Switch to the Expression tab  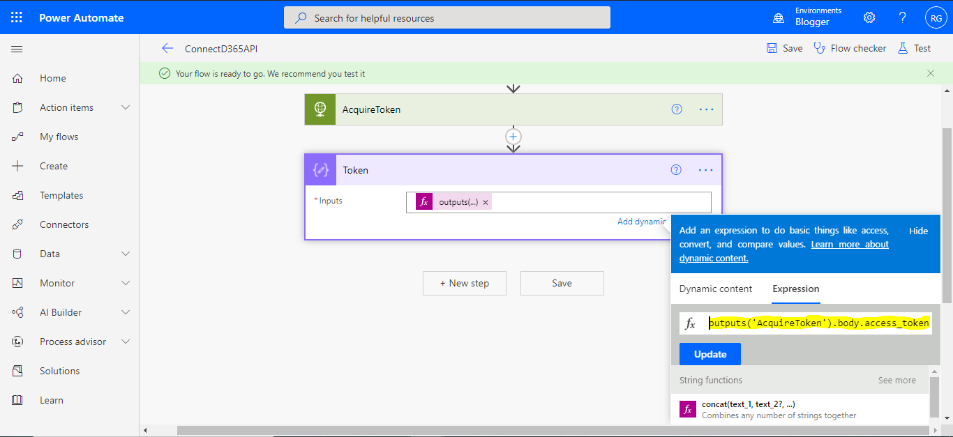pos(795,288)
